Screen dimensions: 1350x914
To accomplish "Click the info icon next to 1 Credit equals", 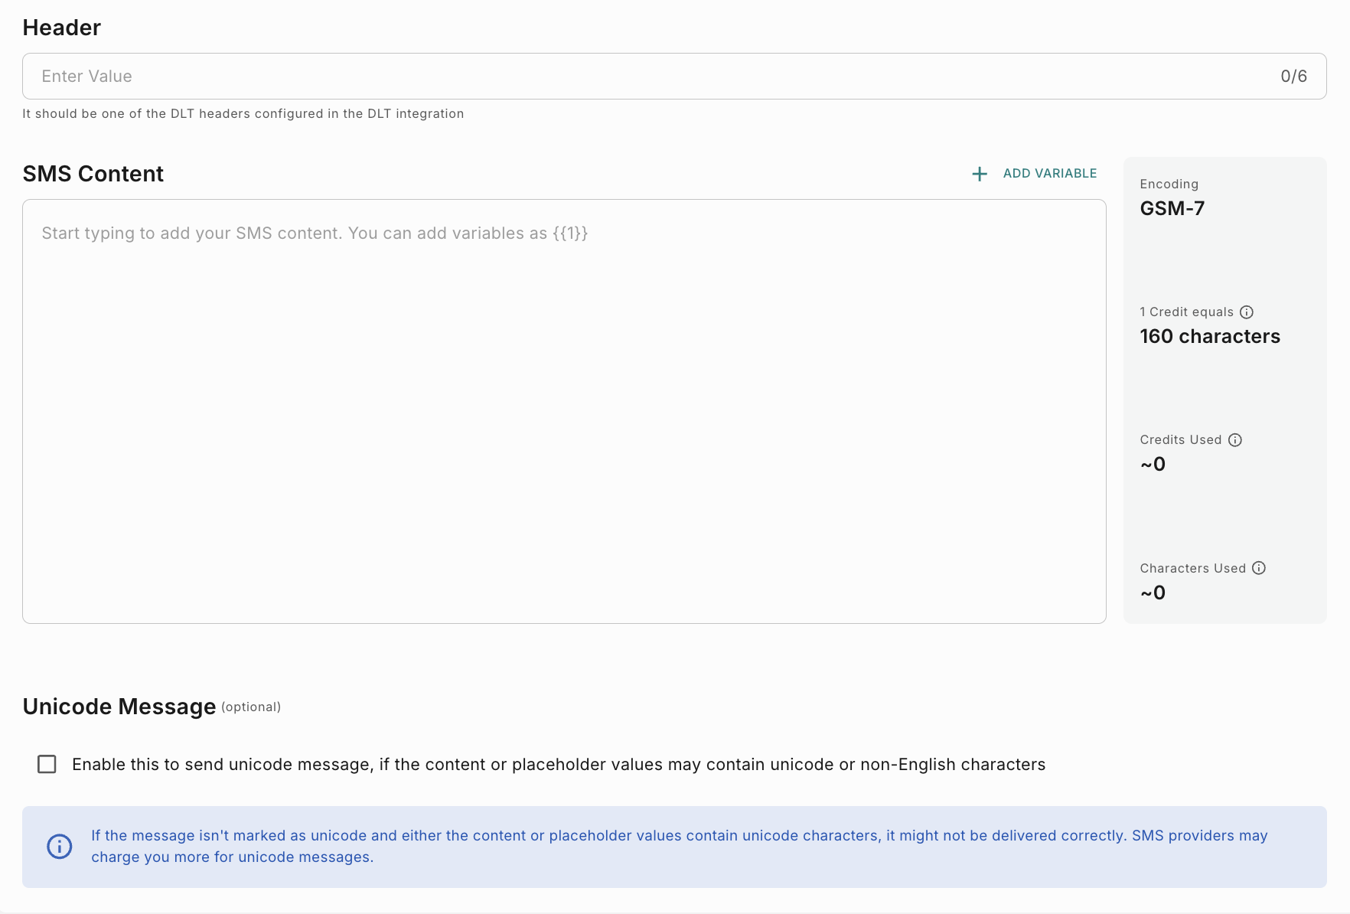I will coord(1247,312).
